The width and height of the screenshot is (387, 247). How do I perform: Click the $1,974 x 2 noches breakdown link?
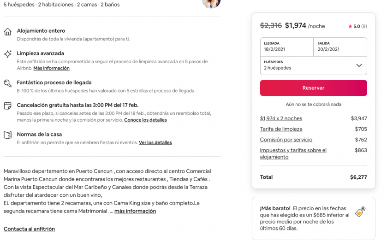click(x=281, y=118)
